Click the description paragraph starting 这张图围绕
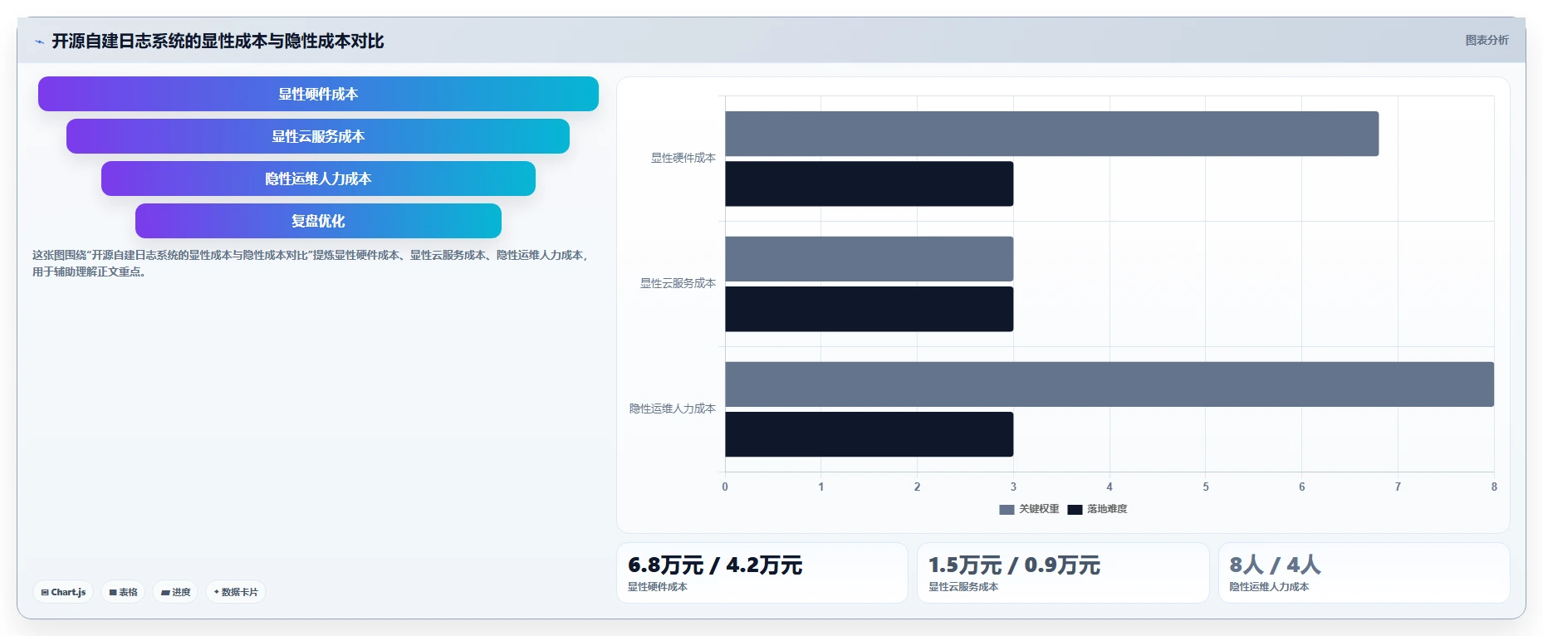Image resolution: width=1543 pixels, height=636 pixels. point(311,263)
